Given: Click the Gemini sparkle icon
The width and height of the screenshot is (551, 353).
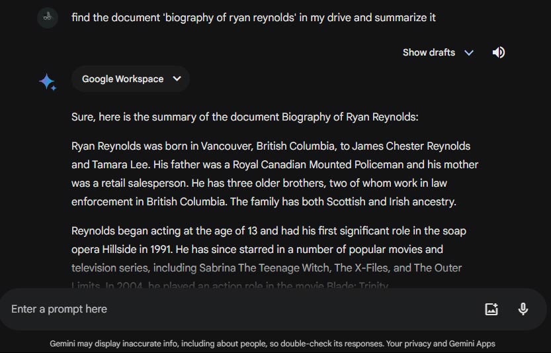Looking at the screenshot, I should point(47,82).
